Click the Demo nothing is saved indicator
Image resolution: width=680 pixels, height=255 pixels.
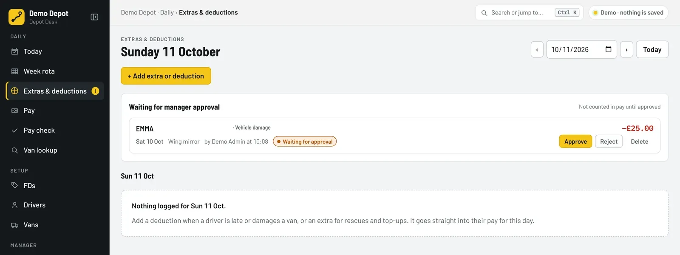pos(628,13)
